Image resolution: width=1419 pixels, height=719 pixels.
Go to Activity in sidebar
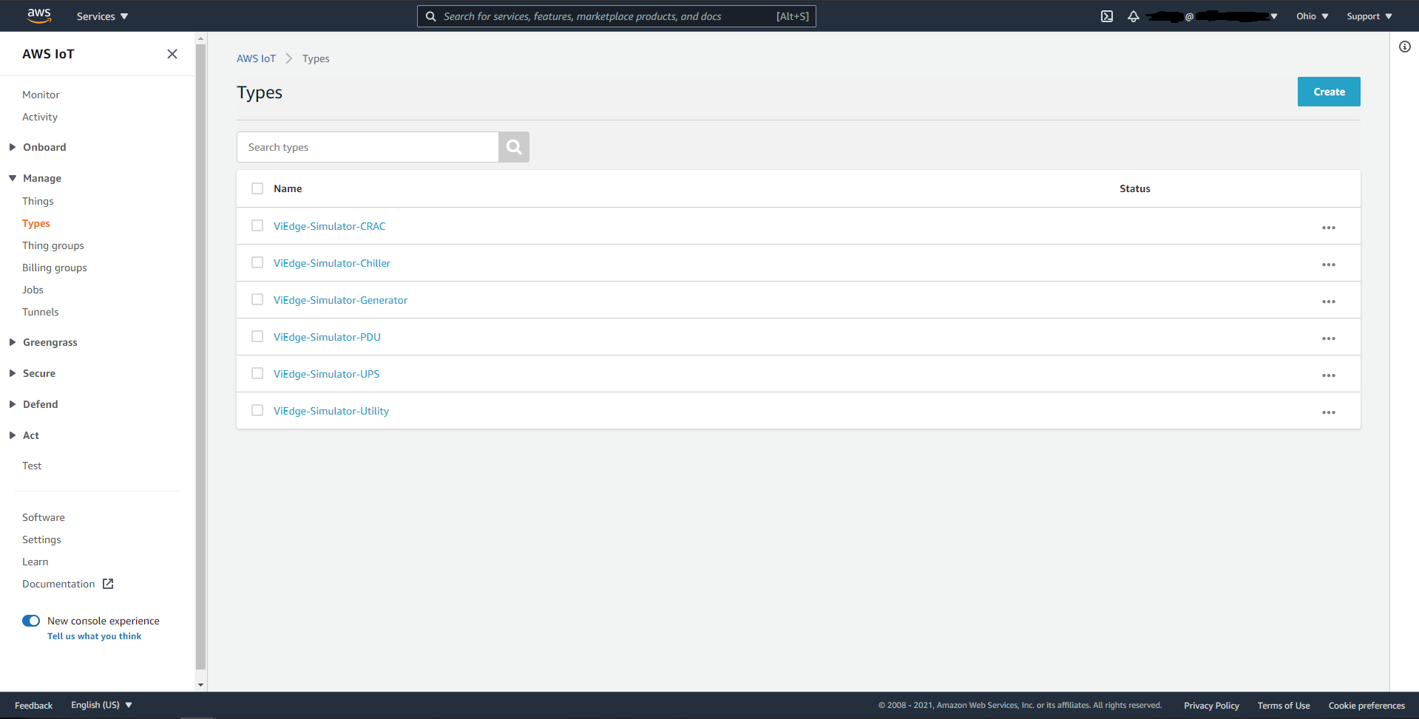(40, 117)
